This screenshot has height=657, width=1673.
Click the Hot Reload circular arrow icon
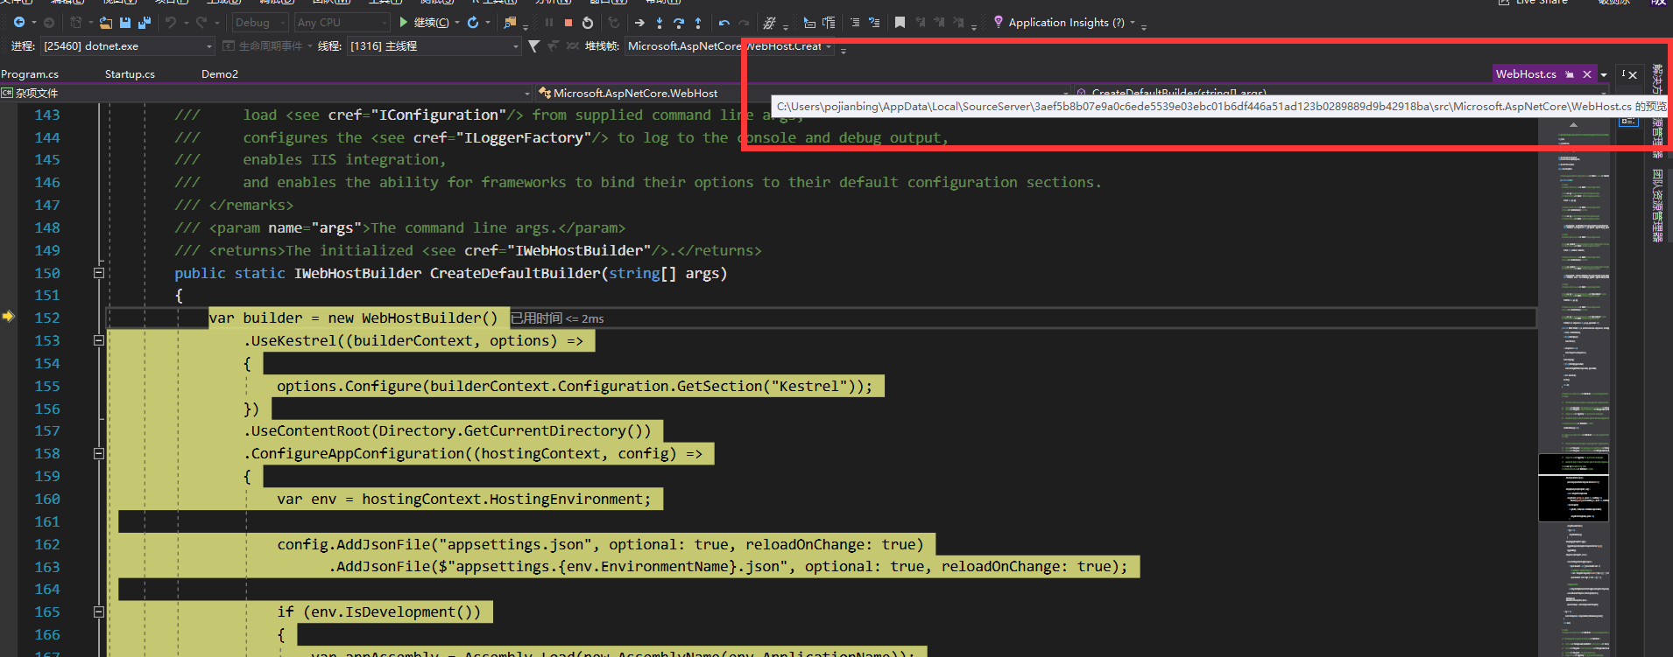tap(473, 23)
